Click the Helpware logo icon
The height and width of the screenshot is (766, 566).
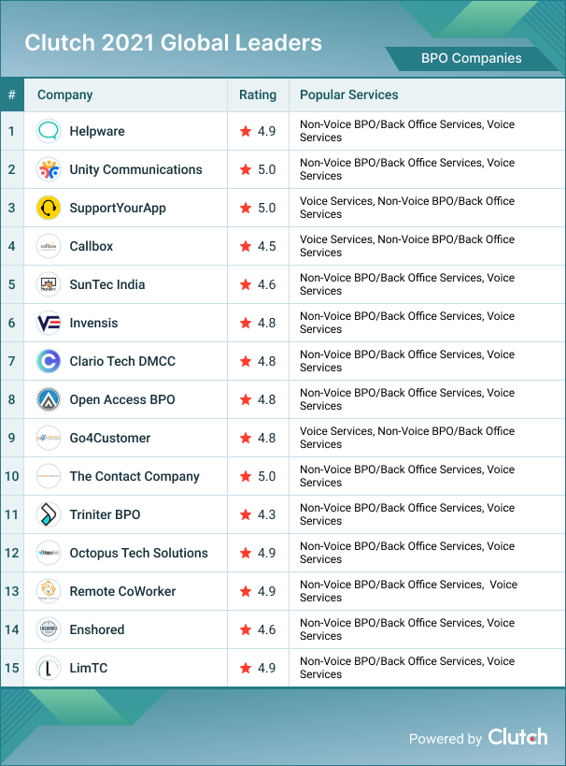(x=49, y=131)
